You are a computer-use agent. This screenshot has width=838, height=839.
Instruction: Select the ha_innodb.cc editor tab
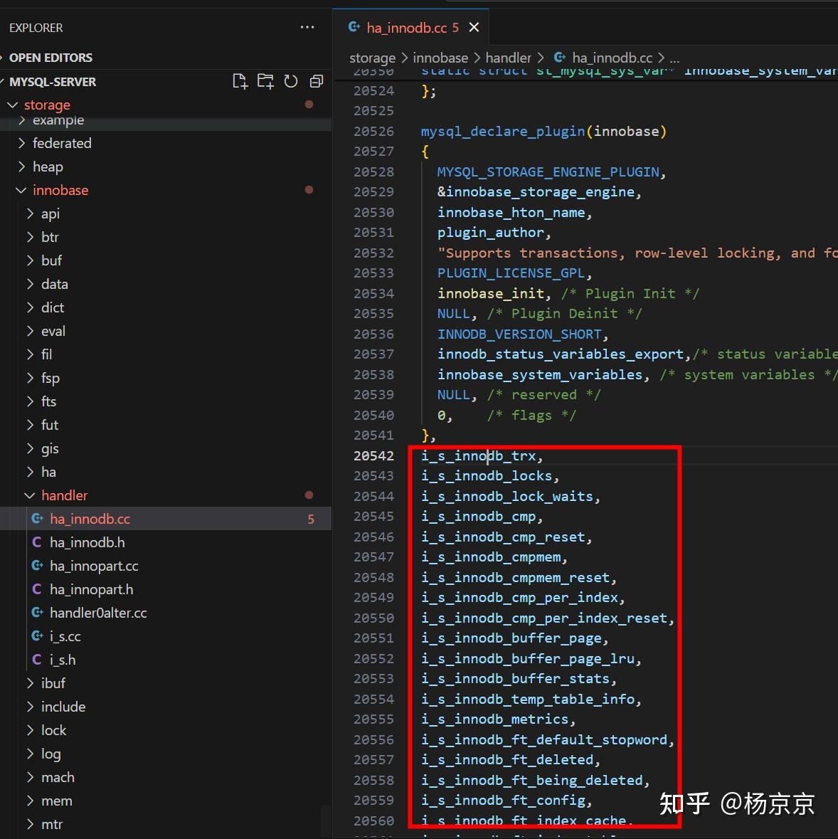pos(410,27)
